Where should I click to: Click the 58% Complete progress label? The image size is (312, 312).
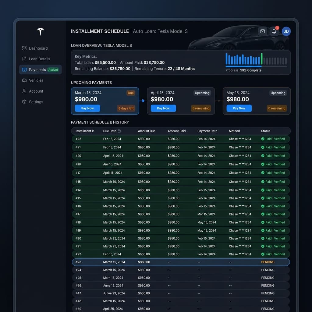pyautogui.click(x=251, y=70)
